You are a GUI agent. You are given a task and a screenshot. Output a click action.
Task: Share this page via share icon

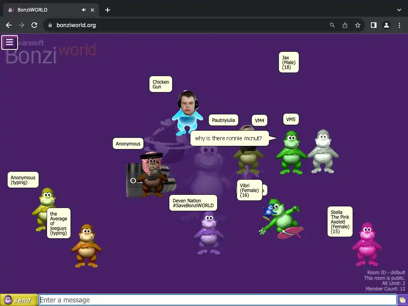[x=345, y=25]
